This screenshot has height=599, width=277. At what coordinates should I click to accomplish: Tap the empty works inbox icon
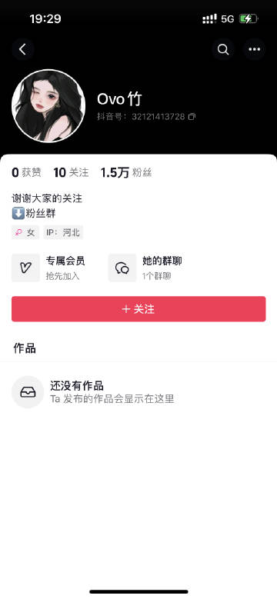pyautogui.click(x=28, y=392)
